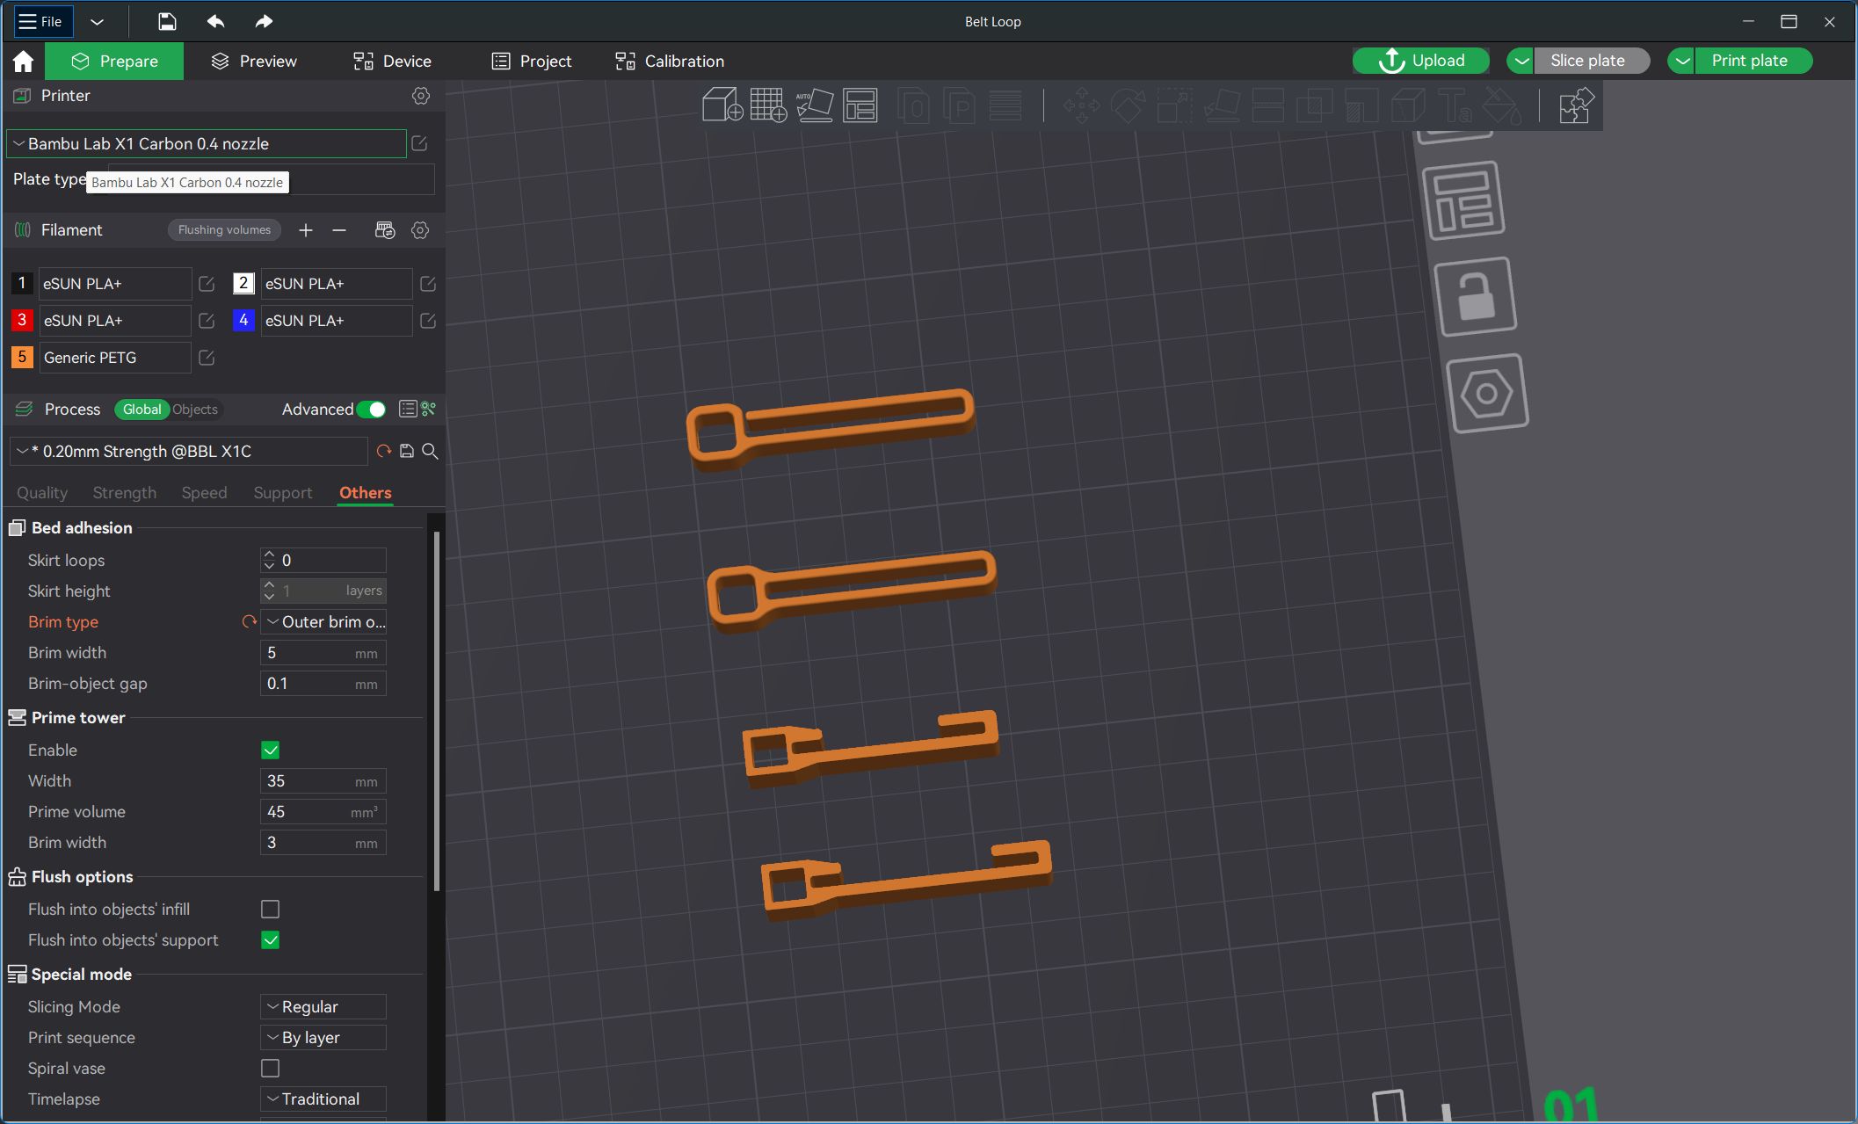Click the Auto orient toolbar icon

[814, 105]
